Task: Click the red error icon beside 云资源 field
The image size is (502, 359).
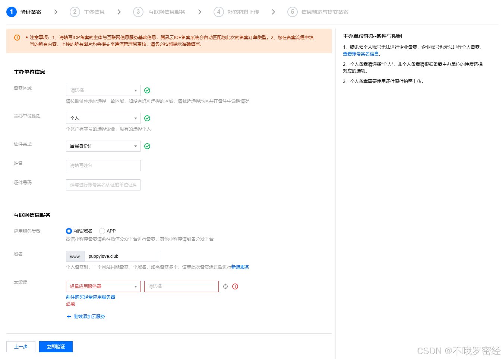Action: [235, 286]
